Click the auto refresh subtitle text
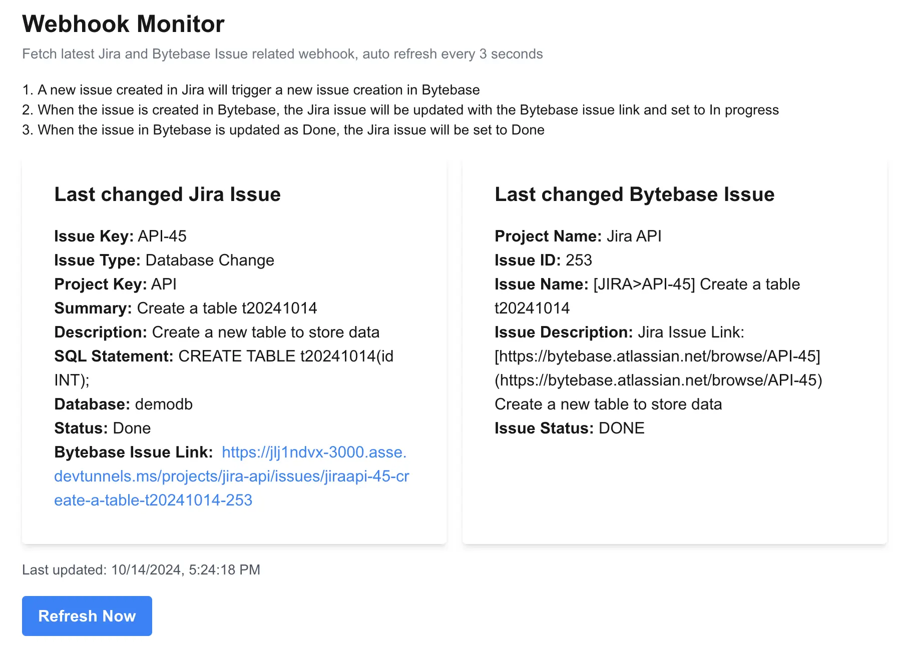904x652 pixels. point(282,54)
